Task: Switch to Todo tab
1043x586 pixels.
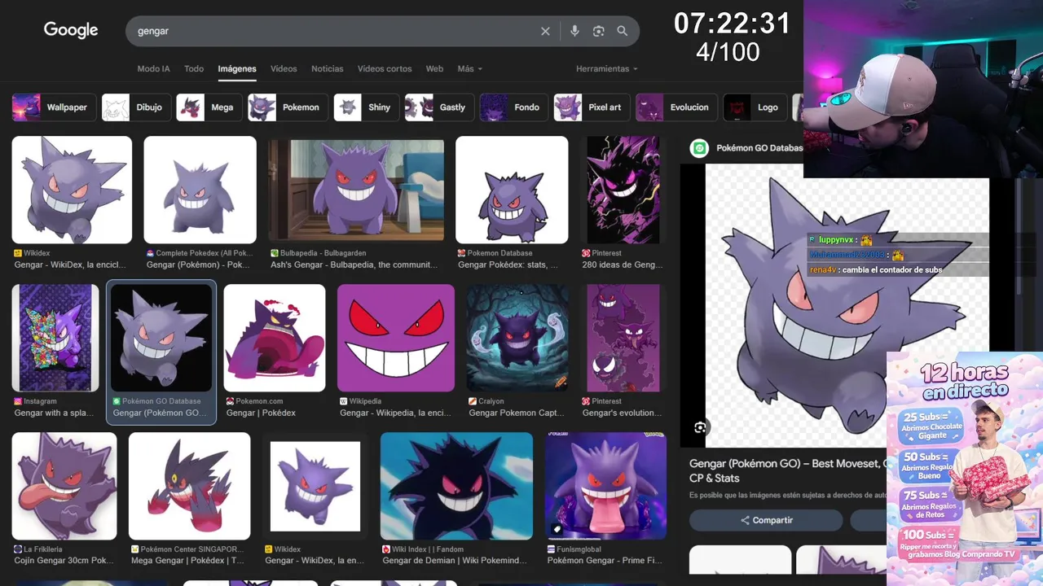Action: coord(194,69)
